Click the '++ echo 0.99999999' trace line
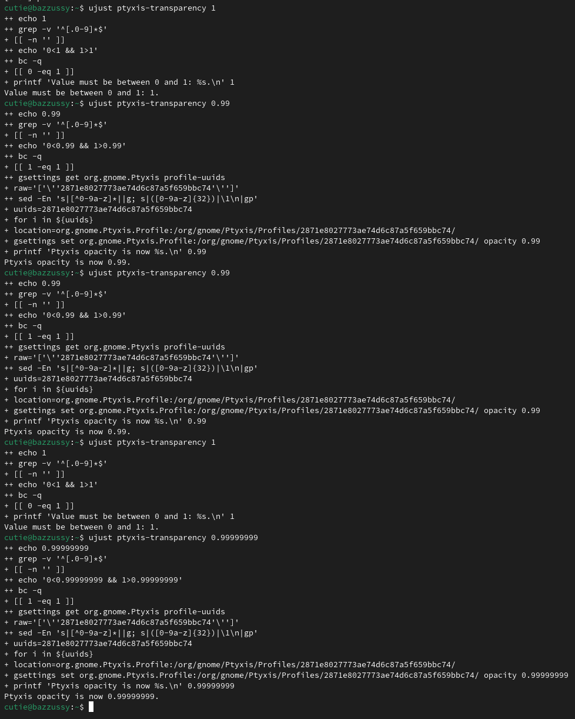Image resolution: width=575 pixels, height=719 pixels. tap(46, 548)
